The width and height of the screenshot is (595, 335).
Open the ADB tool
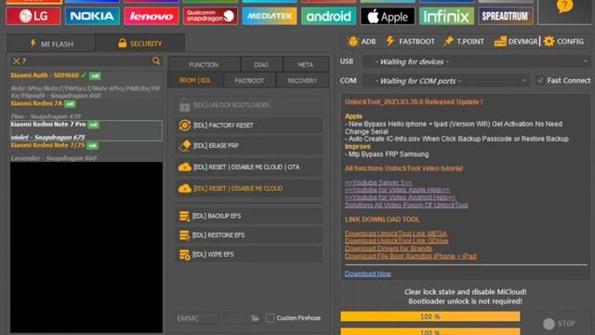362,41
